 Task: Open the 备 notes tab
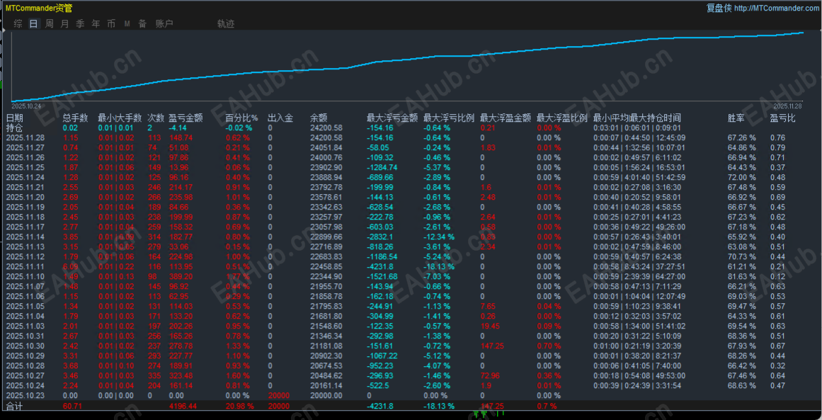[x=142, y=23]
